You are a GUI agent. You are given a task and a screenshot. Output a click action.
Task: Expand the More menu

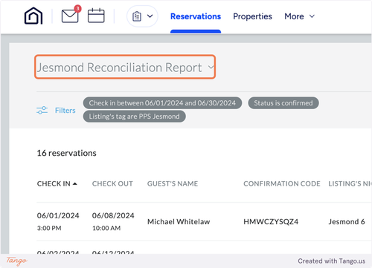(299, 16)
